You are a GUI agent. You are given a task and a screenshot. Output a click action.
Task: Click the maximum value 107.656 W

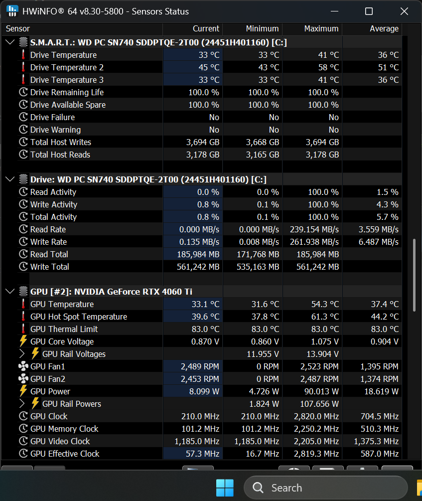(x=319, y=404)
